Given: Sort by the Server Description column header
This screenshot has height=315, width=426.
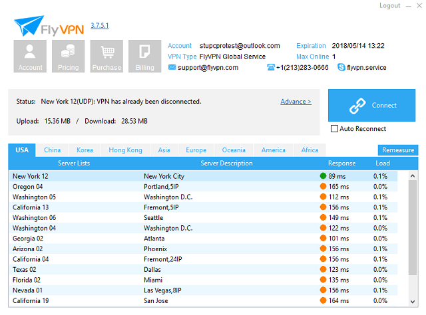Looking at the screenshot, I should [x=226, y=163].
